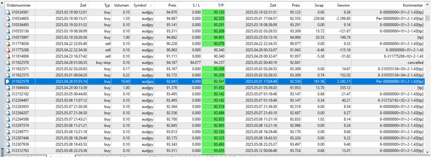This screenshot has width=431, height=157.
Task: Sort by the T/P column header
Action: (x=214, y=5)
